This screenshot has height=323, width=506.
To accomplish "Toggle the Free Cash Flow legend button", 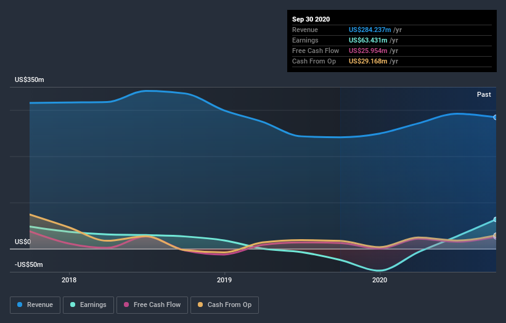I will tap(152, 305).
